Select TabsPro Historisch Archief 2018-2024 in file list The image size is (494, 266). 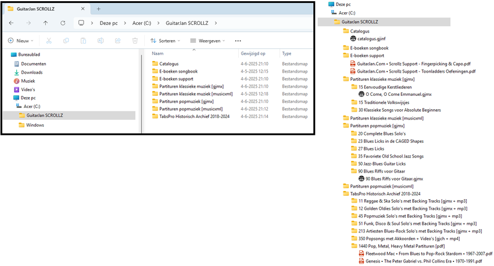coord(191,117)
